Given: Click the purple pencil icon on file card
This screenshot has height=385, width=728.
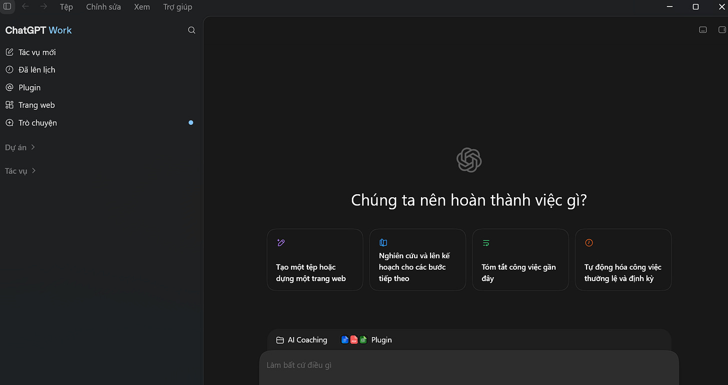Looking at the screenshot, I should pos(280,243).
